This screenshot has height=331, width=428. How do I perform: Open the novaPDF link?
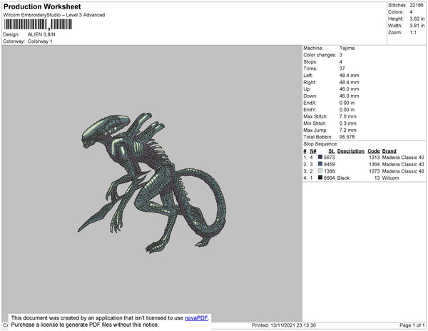click(196, 318)
